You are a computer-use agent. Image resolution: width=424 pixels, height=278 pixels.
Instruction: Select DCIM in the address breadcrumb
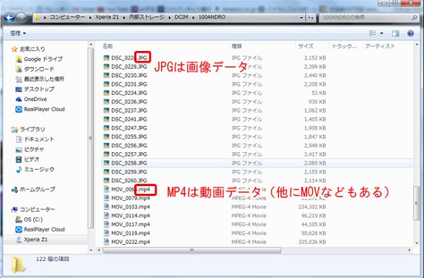click(x=181, y=17)
